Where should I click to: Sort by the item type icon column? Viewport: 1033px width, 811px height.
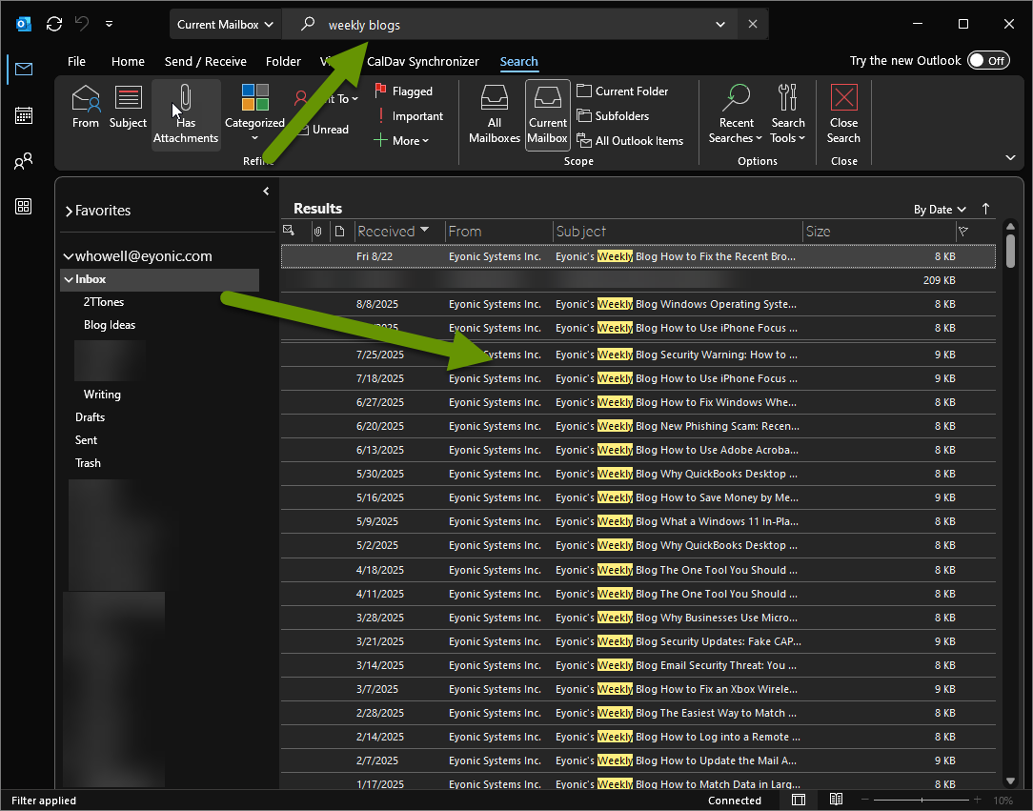340,232
